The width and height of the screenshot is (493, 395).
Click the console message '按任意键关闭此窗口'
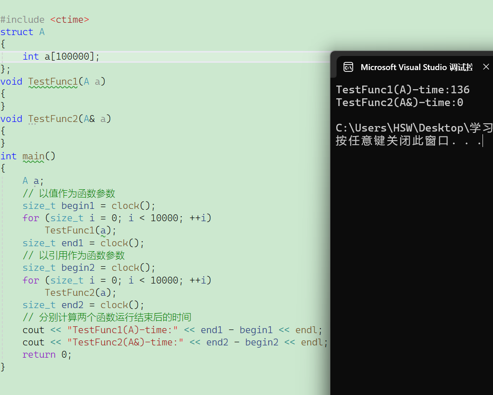(393, 141)
